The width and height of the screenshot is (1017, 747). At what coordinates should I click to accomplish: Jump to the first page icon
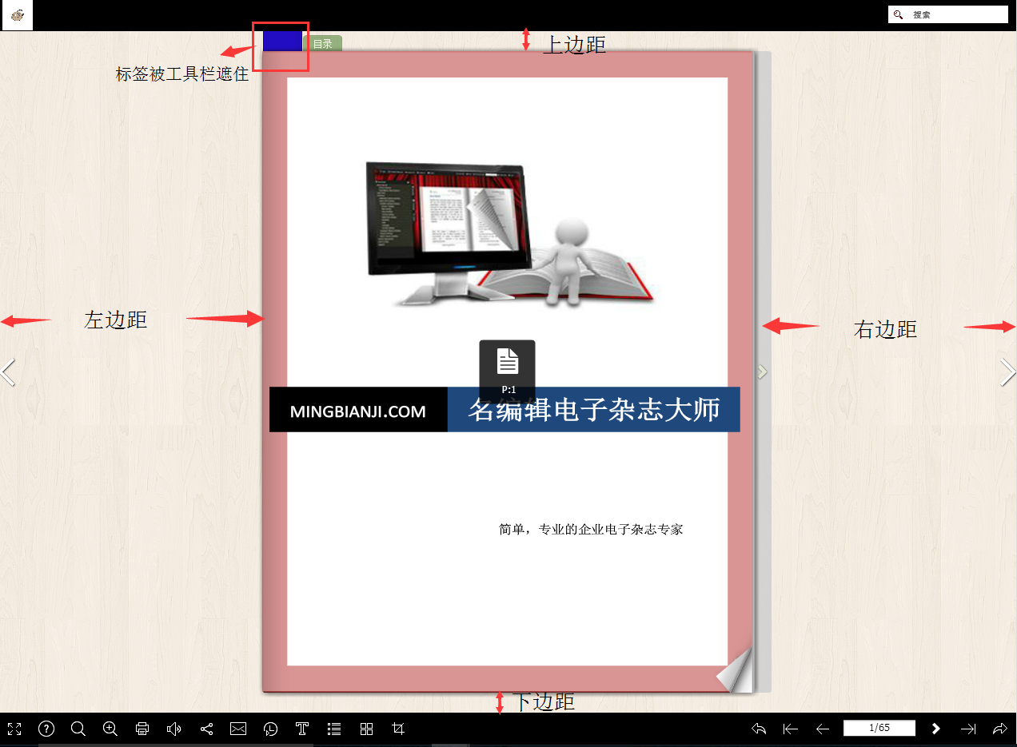coord(791,729)
